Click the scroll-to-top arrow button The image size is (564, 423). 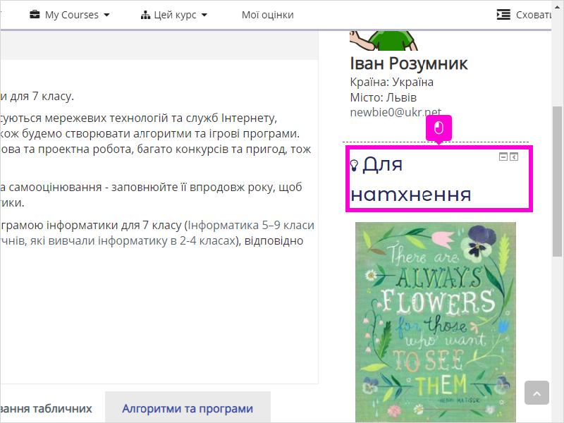tap(537, 393)
